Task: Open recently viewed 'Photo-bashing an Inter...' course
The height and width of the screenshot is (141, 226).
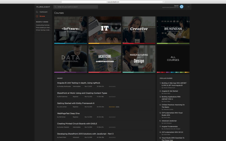Action: click(43, 27)
